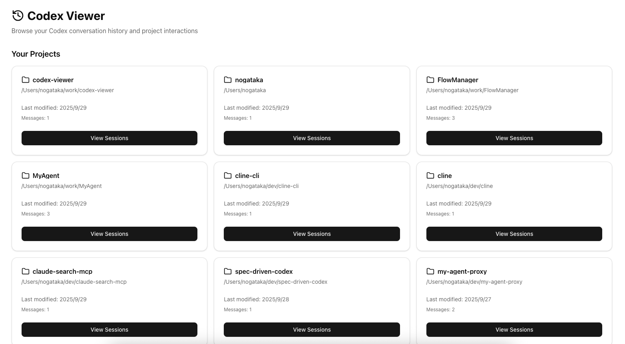Click the cline project folder icon
The width and height of the screenshot is (625, 344).
pos(430,176)
